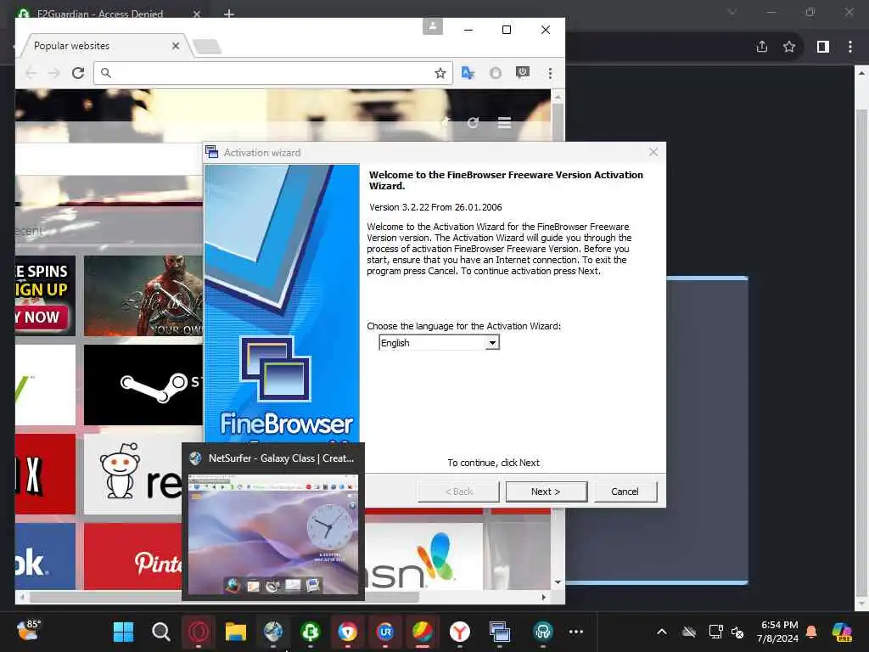Viewport: 869px width, 652px height.
Task: Close the Popular websites tab
Action: click(176, 46)
